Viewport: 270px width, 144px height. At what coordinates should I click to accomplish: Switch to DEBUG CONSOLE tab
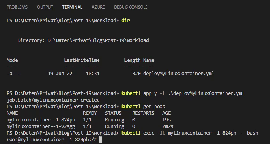tap(131, 7)
